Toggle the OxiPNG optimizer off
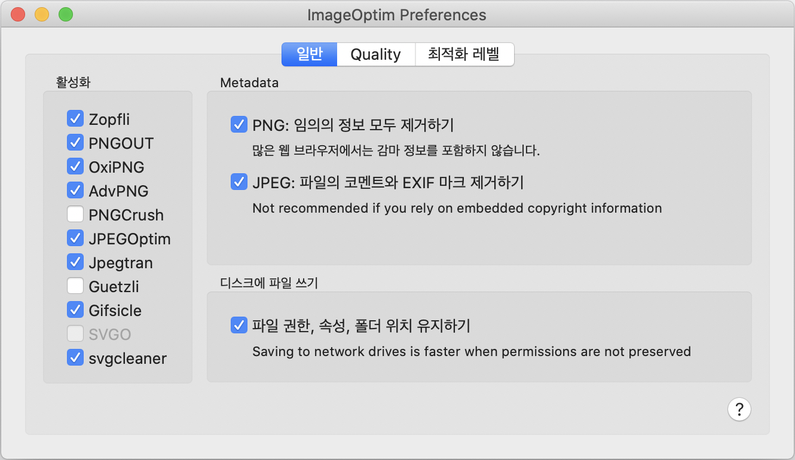 click(75, 166)
